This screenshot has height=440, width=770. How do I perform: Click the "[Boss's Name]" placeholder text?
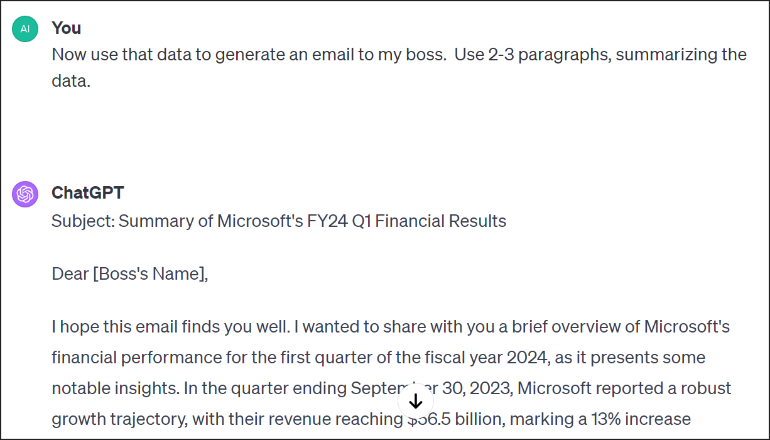click(x=150, y=274)
